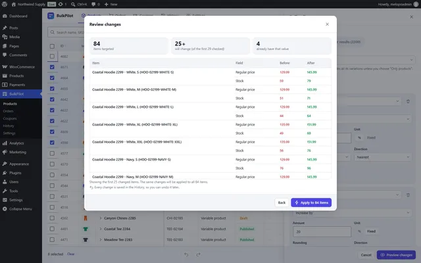Click the updates icon in the admin bar
Screen dimensions: 421x263
pyautogui.click(x=61, y=5)
